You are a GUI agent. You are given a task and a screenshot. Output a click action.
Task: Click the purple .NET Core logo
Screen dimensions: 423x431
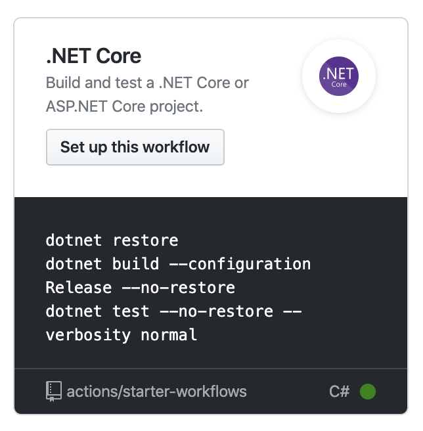pyautogui.click(x=339, y=78)
